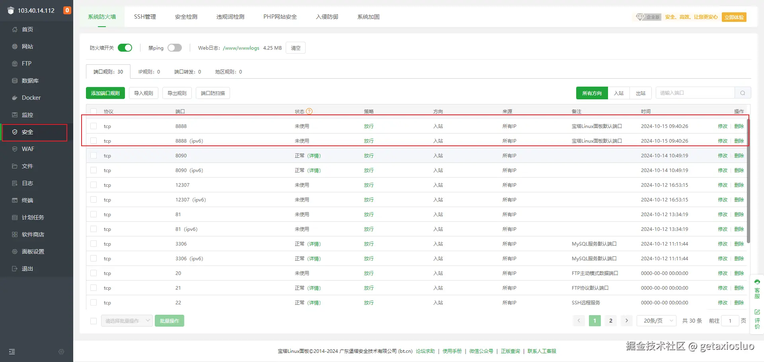
Task: Click 修改 for port 8888 tcp row
Action: (x=723, y=126)
